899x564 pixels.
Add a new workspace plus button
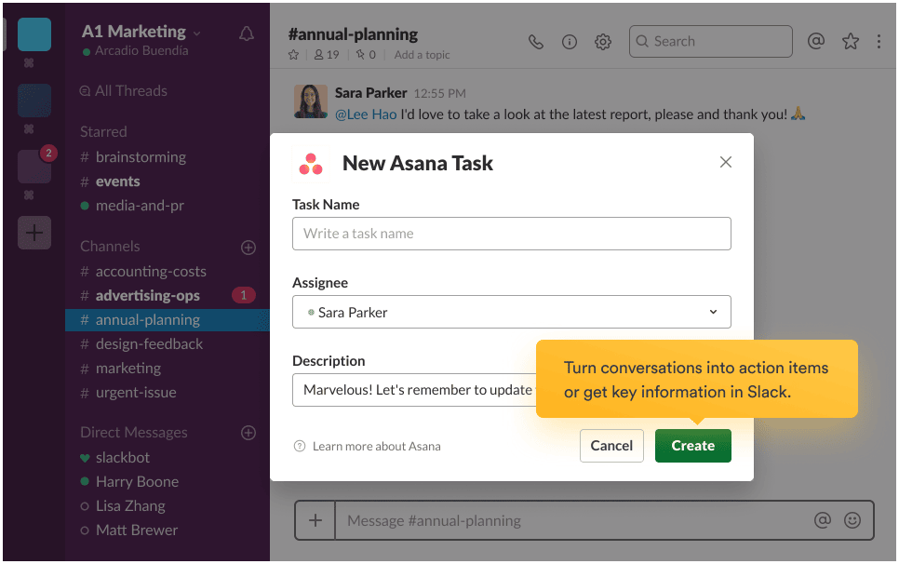[34, 233]
